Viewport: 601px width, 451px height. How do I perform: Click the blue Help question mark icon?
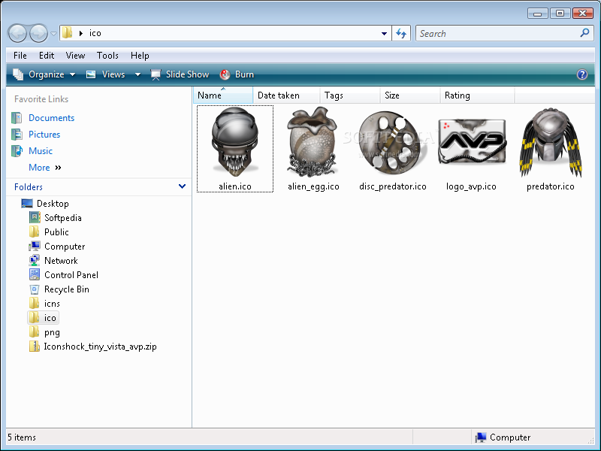pos(581,74)
